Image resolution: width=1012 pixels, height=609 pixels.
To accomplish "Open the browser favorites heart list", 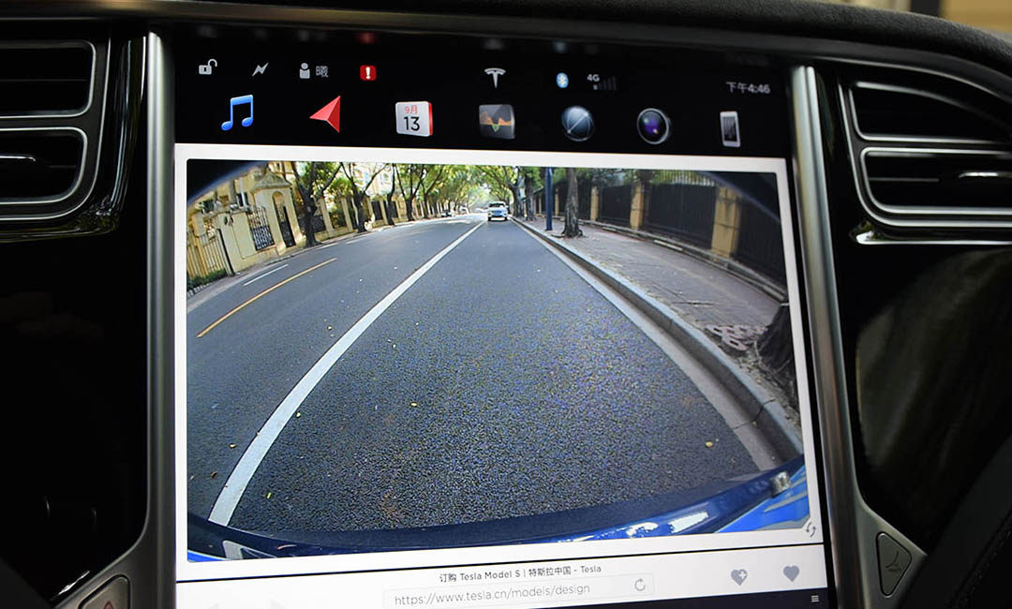I will pos(792,573).
